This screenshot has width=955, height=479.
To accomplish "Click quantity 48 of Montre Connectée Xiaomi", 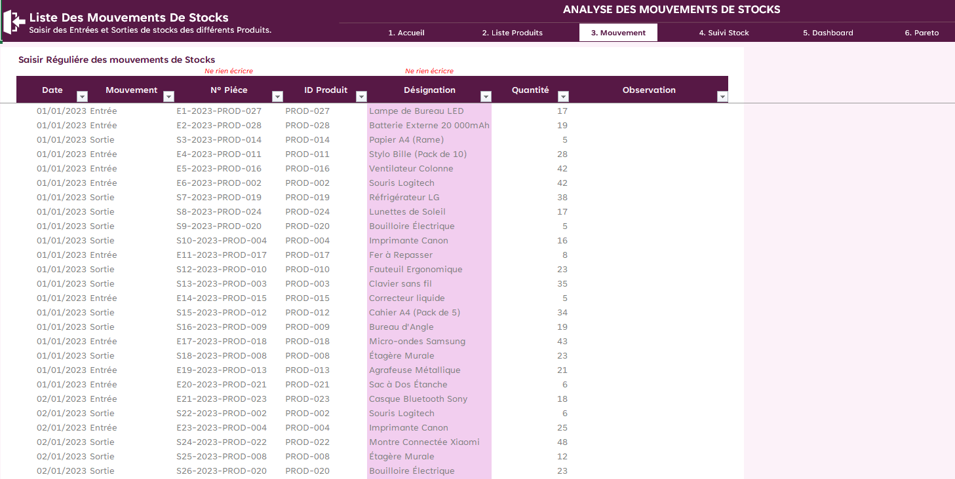I will (x=562, y=442).
